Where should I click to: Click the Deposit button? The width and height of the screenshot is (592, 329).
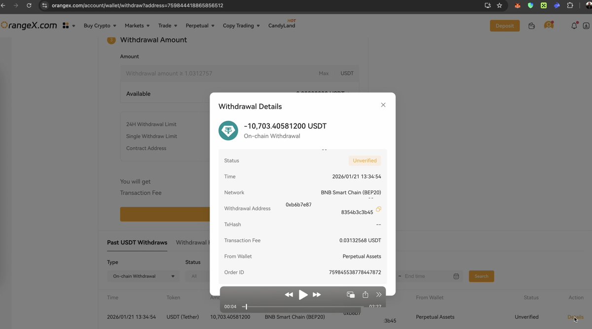pyautogui.click(x=505, y=26)
